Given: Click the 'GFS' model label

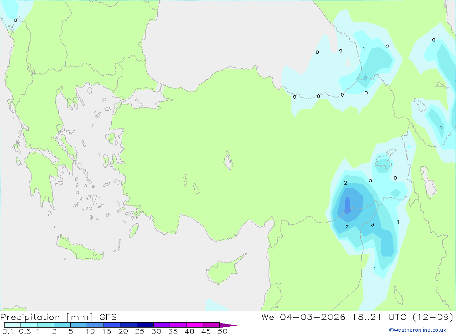Looking at the screenshot, I should click(108, 317).
